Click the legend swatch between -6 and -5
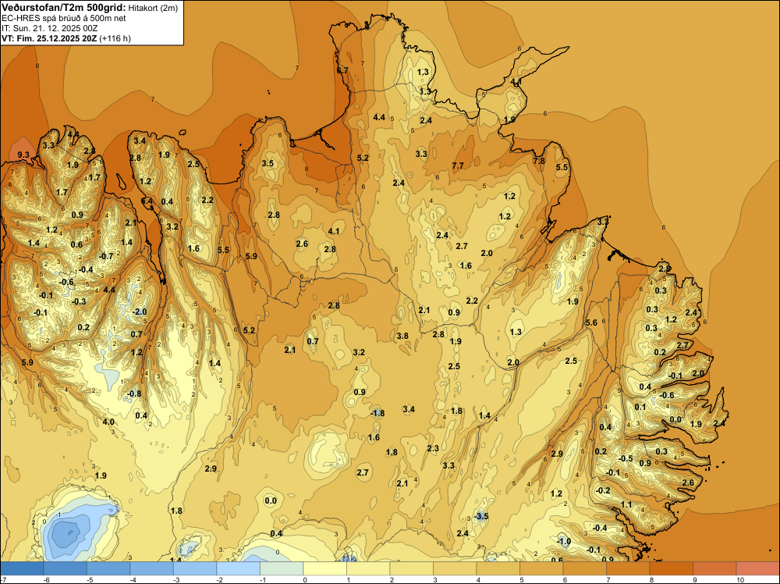The width and height of the screenshot is (780, 584). pyautogui.click(x=66, y=568)
